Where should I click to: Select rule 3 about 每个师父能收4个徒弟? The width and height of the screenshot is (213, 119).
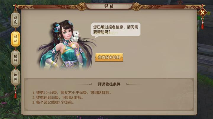tap(53, 103)
